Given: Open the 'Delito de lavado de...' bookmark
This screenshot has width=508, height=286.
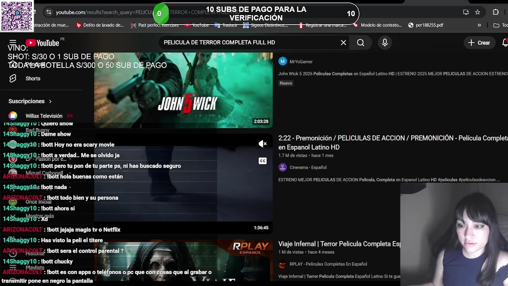Looking at the screenshot, I should click(100, 25).
